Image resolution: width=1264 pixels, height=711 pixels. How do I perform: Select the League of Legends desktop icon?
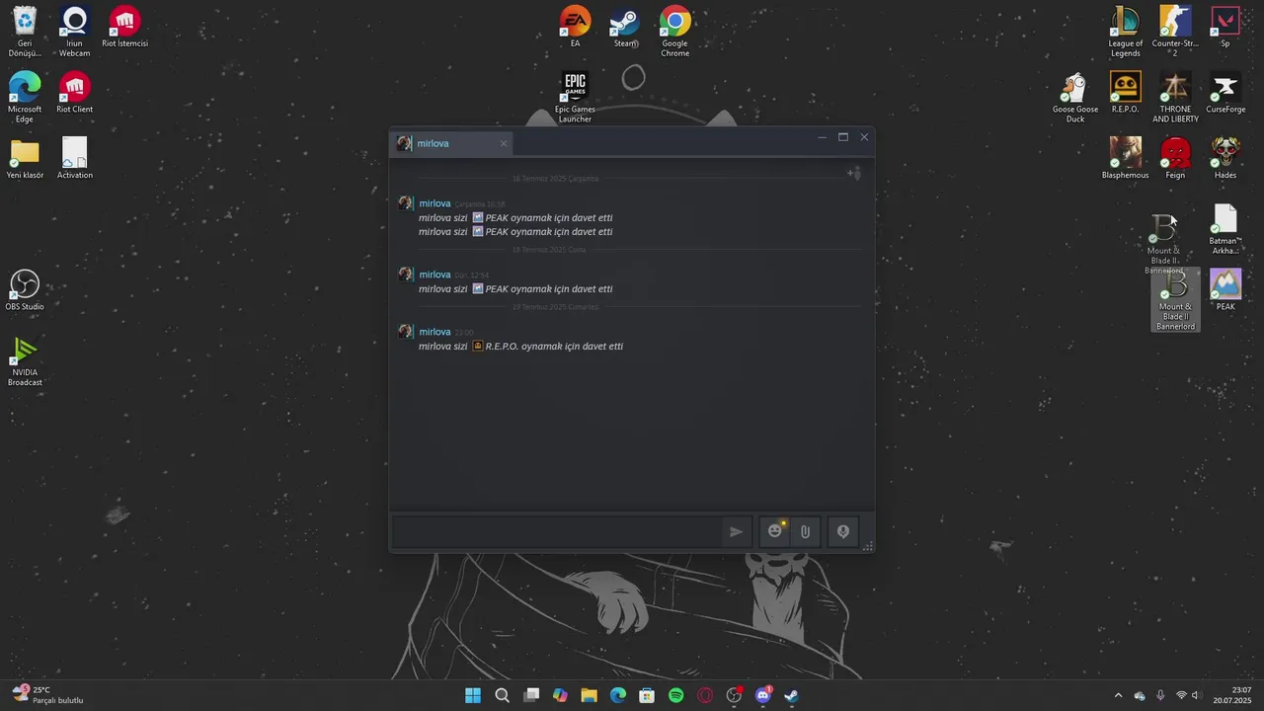click(x=1125, y=31)
